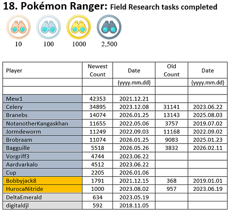Click the Celery player cell

(42, 107)
